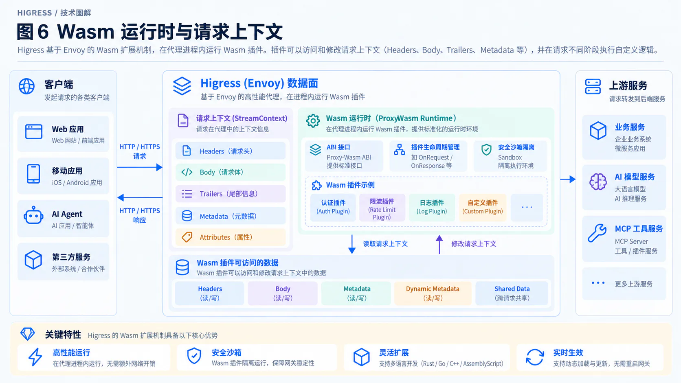Click the Sandbox text under 安全沙箱隔离
Image resolution: width=681 pixels, height=383 pixels.
pos(510,158)
